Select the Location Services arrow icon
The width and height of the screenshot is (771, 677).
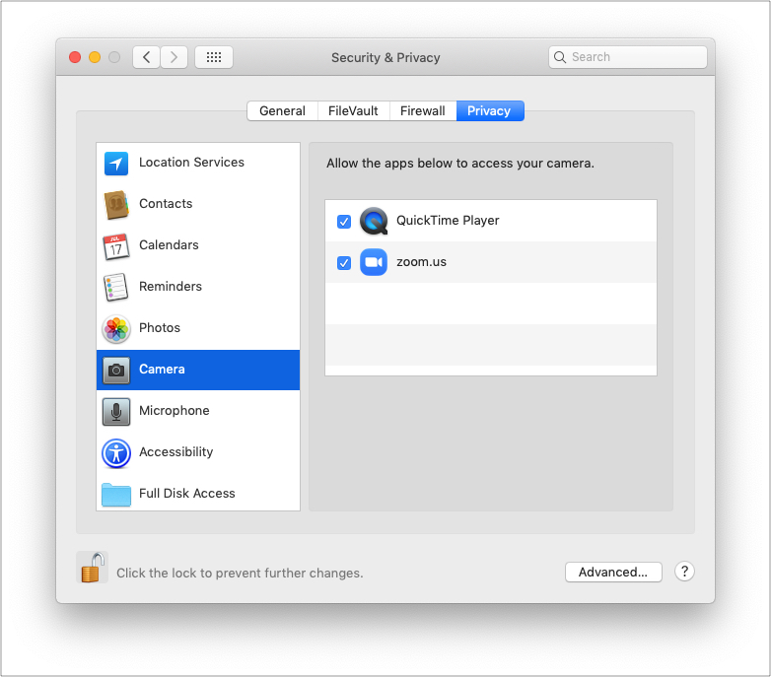(116, 164)
